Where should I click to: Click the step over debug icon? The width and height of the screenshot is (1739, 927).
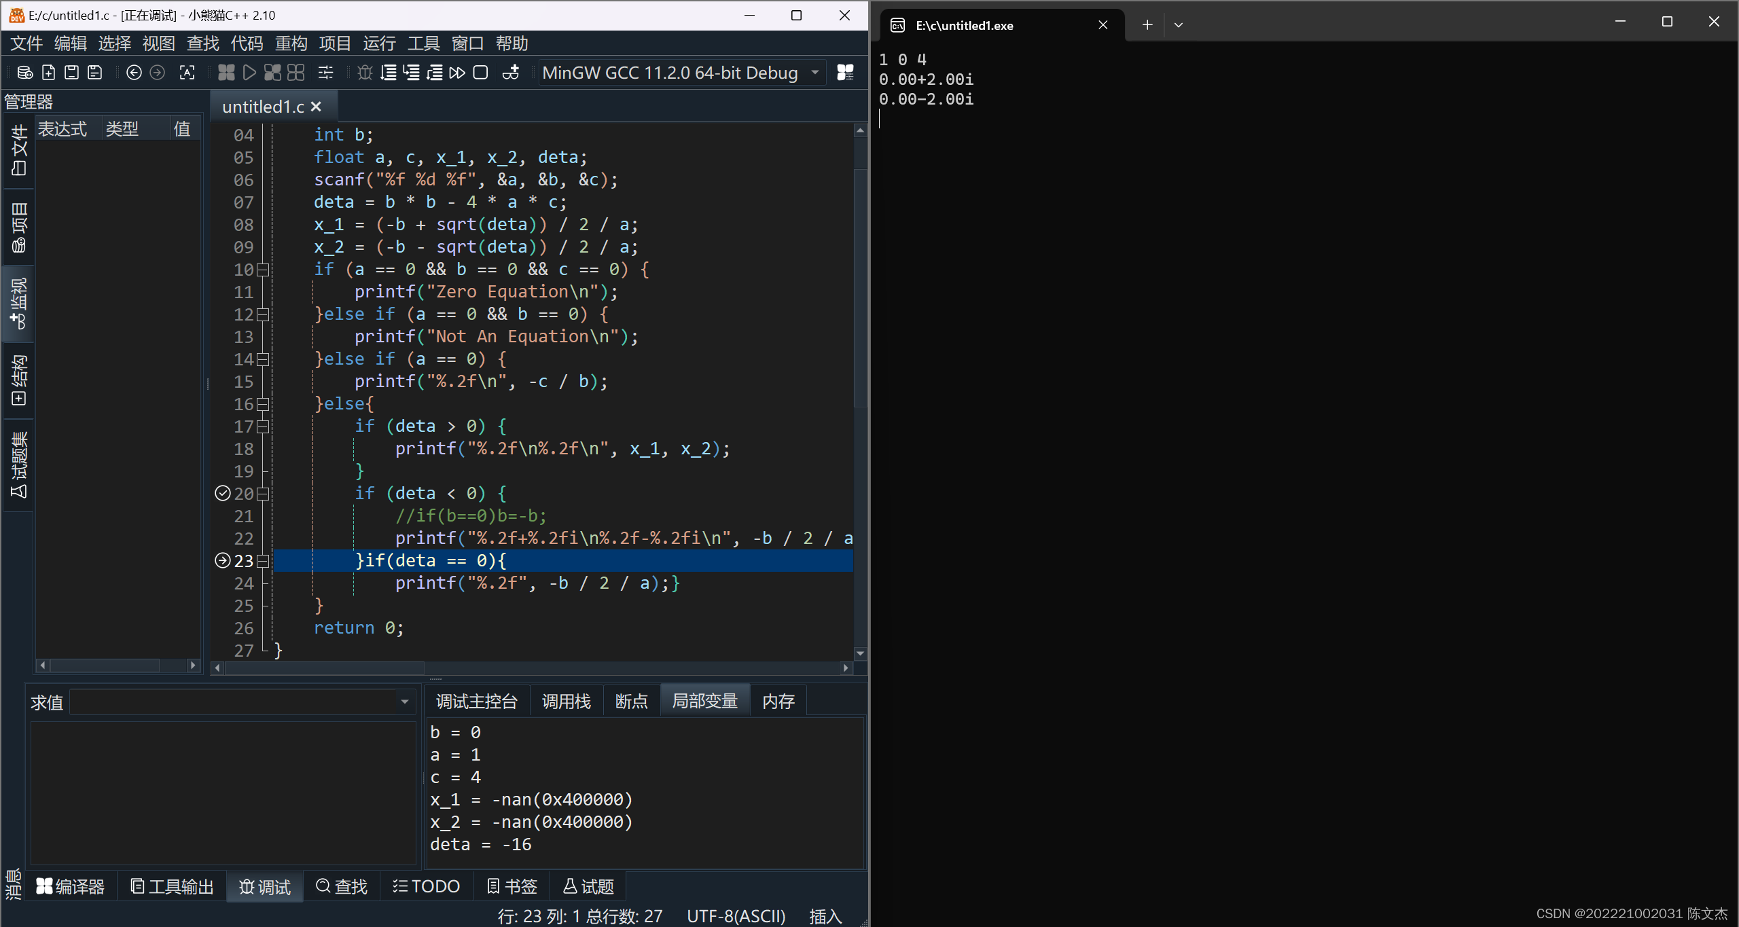389,73
